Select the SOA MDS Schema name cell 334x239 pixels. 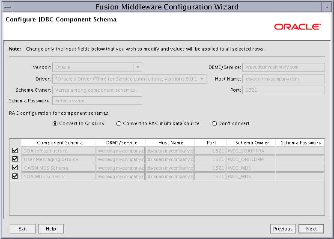tap(58, 176)
